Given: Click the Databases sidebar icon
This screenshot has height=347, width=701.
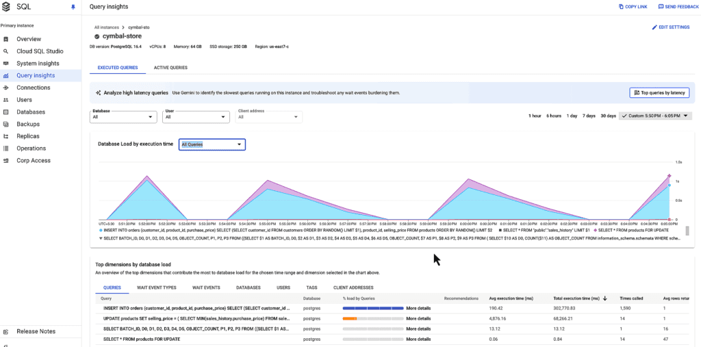Looking at the screenshot, I should pyautogui.click(x=5, y=112).
